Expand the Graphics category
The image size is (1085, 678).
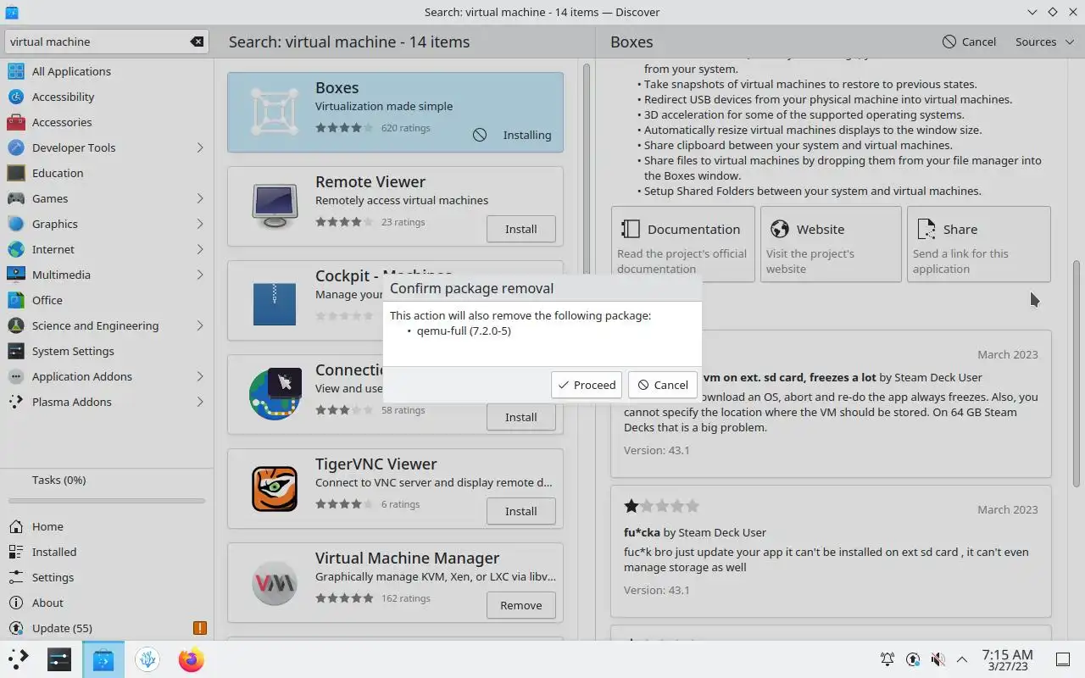click(200, 224)
